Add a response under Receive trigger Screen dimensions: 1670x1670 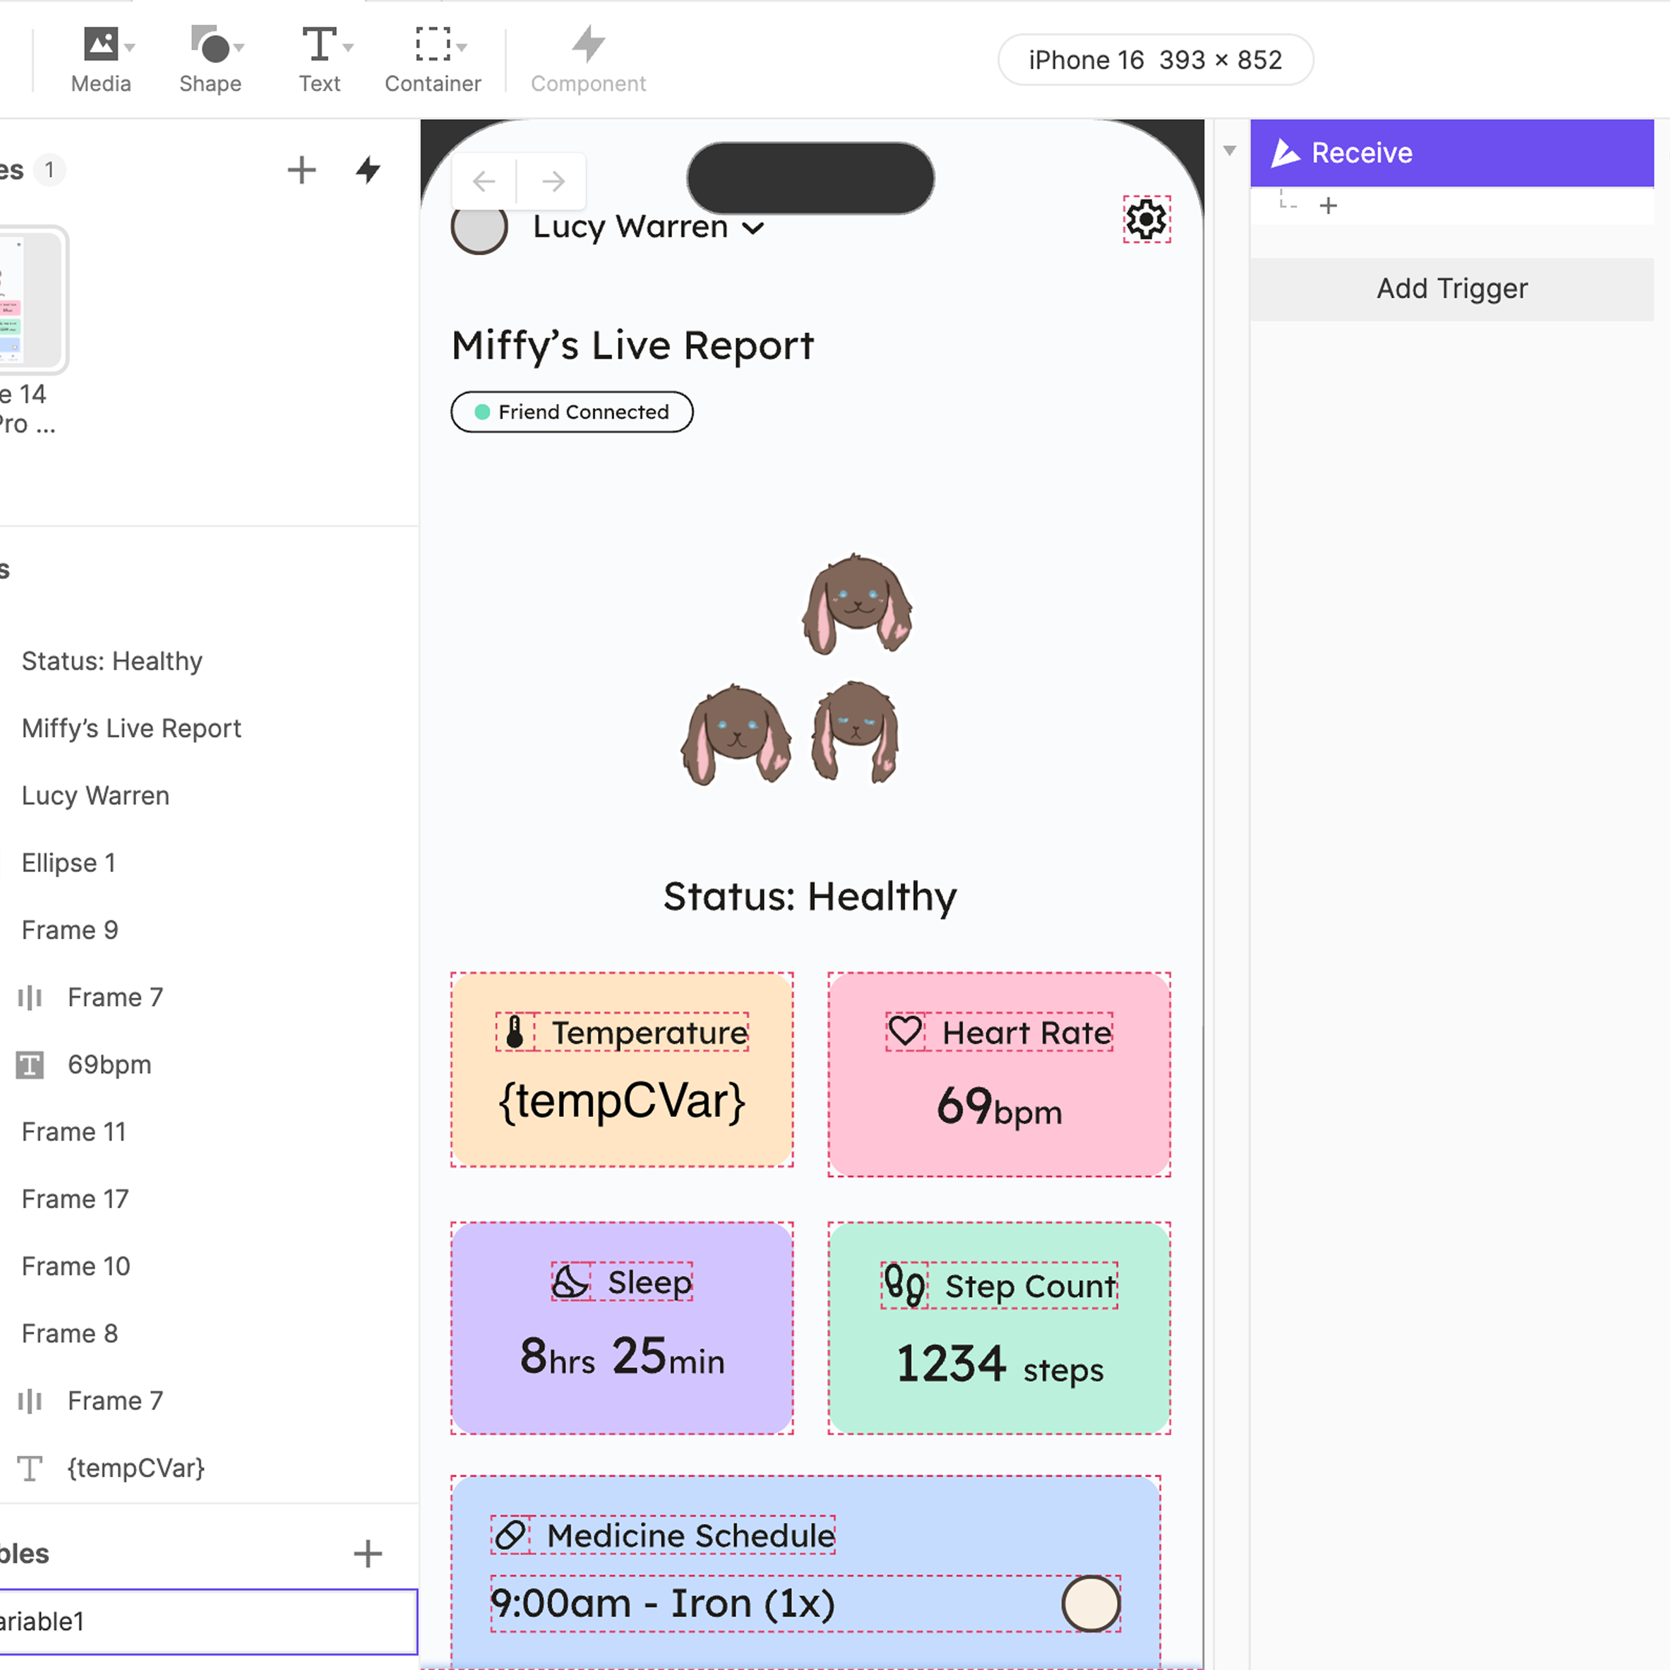click(1327, 206)
